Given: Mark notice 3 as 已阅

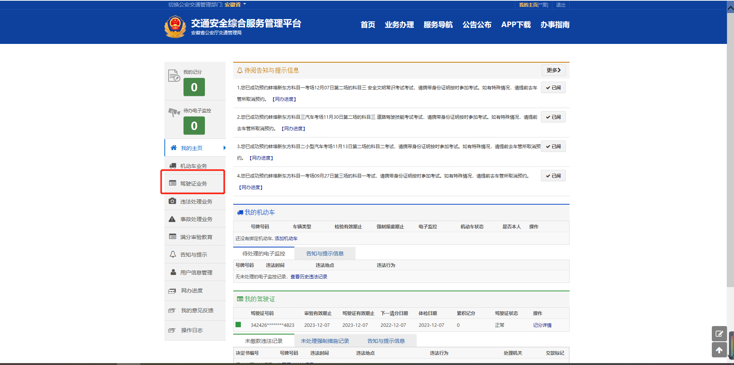Looking at the screenshot, I should pos(553,147).
